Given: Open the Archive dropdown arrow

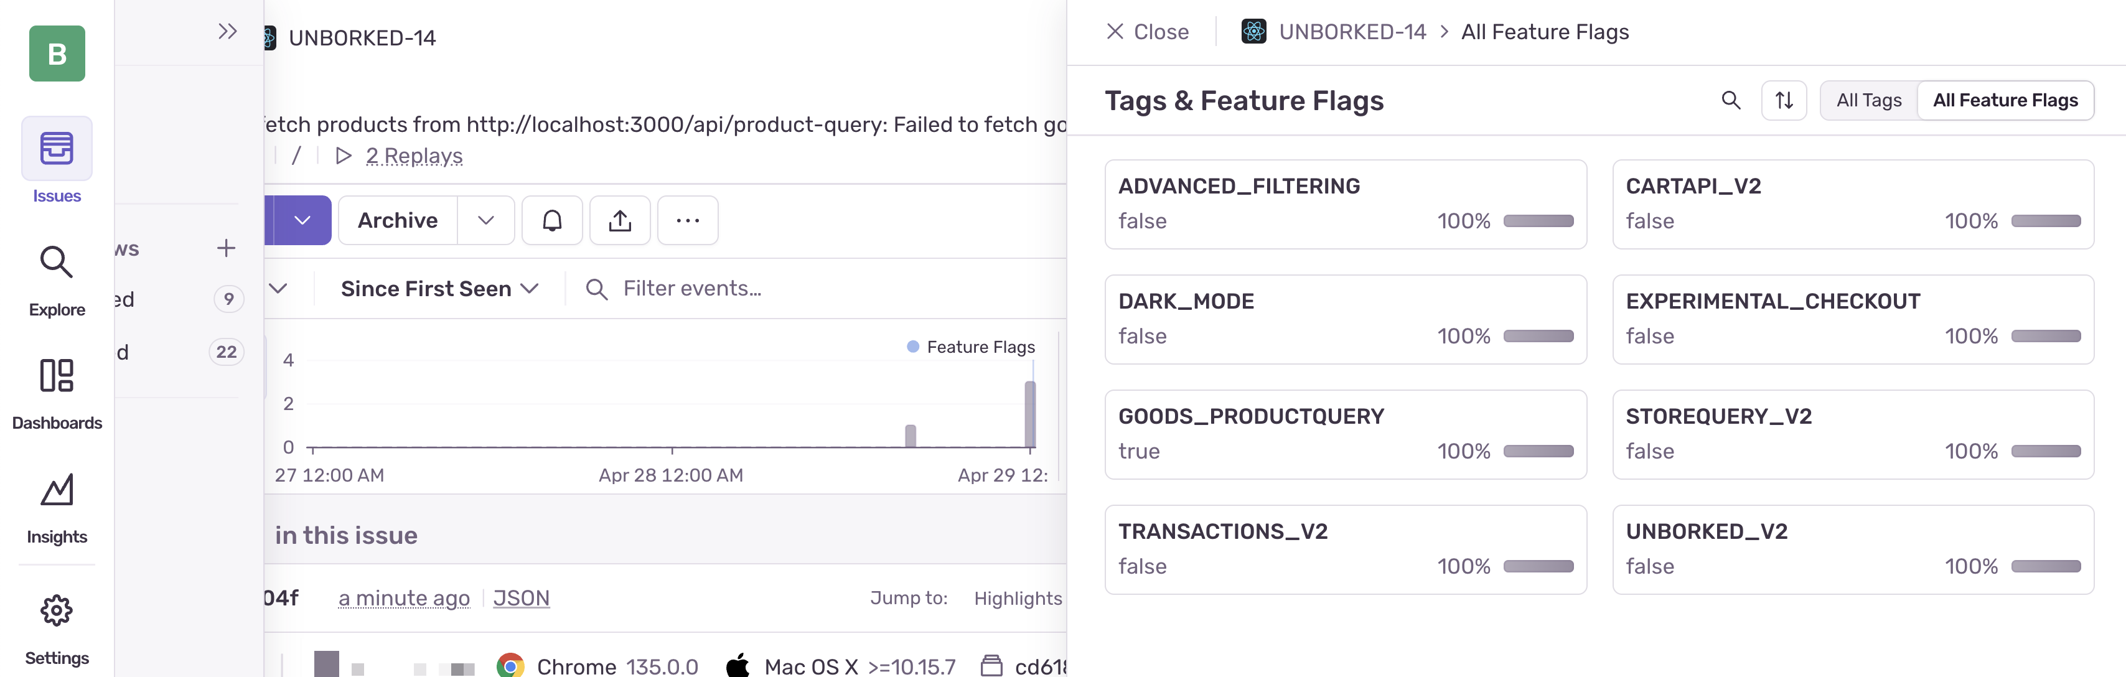Looking at the screenshot, I should (485, 220).
